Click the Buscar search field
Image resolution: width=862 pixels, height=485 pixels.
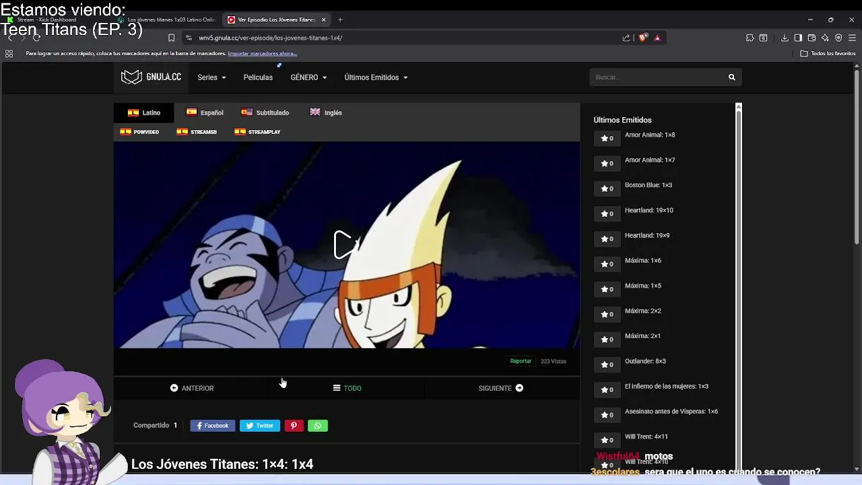tap(657, 77)
